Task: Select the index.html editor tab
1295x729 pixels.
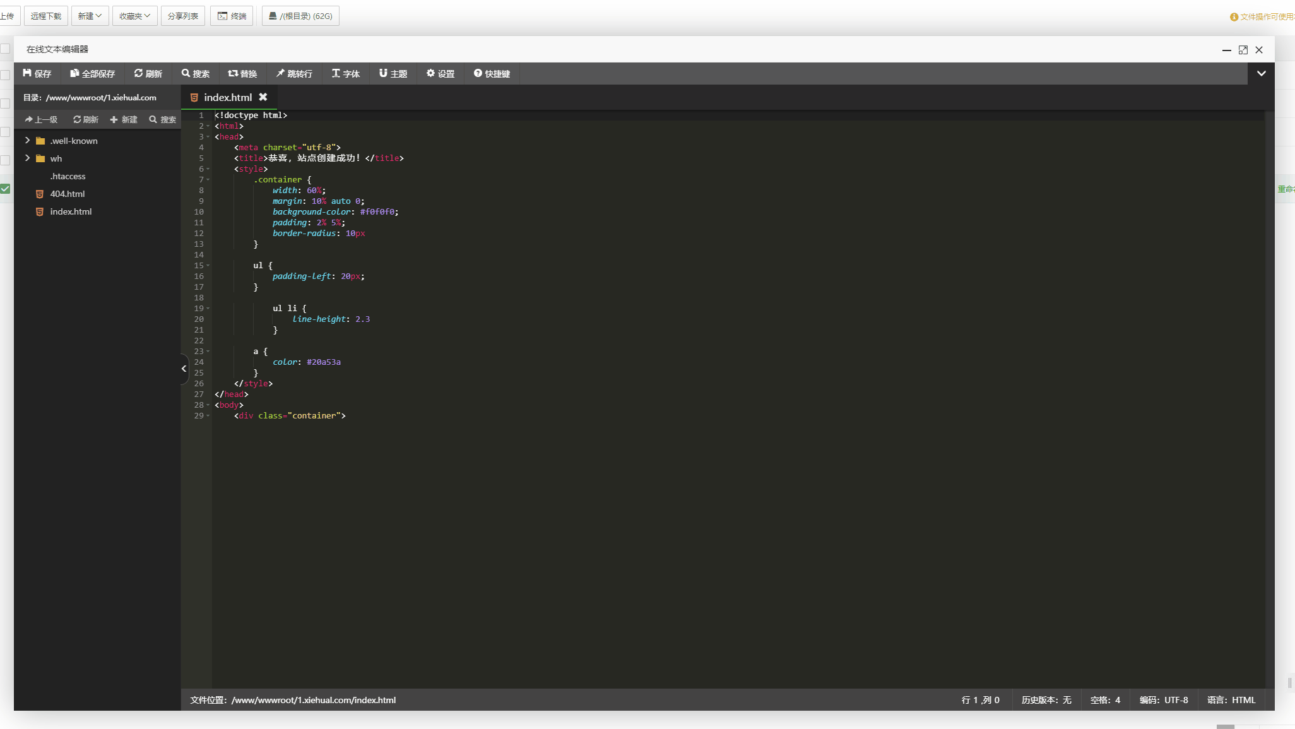Action: (228, 97)
